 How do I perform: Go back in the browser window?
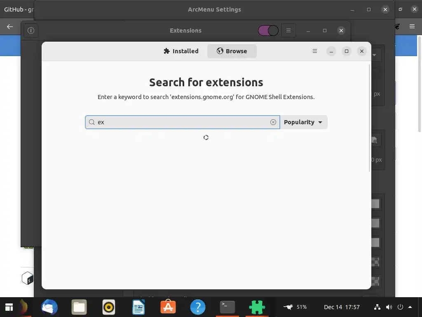(10, 26)
